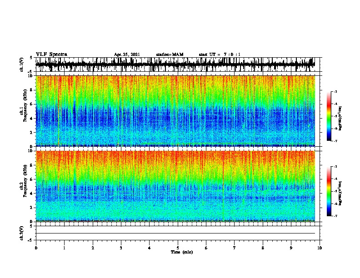Click the ch.1 voltage waveform trace
This screenshot has height=278, width=360.
pyautogui.click(x=175, y=65)
